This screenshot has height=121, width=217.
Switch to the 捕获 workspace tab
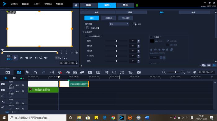click(89, 5)
